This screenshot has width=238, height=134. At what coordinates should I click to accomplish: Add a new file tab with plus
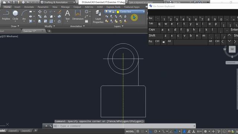point(49,31)
